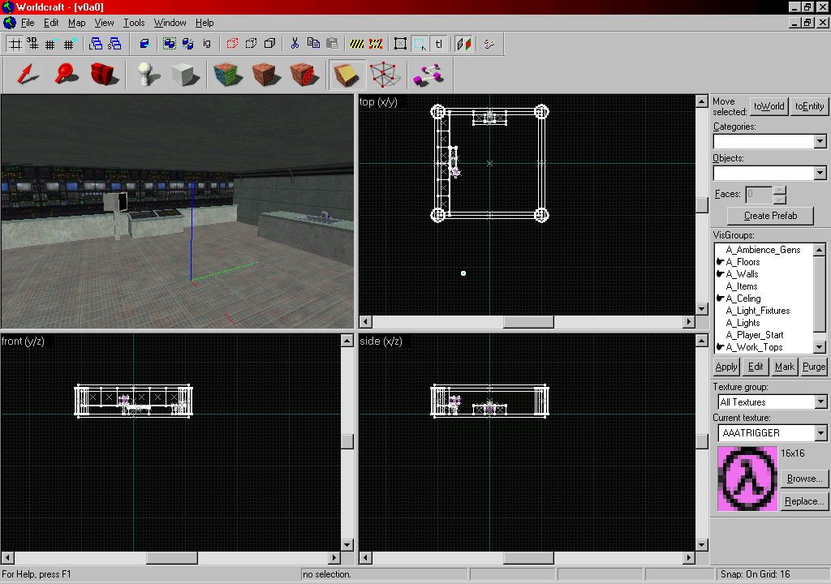
Task: Click the Paste clipboard icon
Action: point(332,44)
